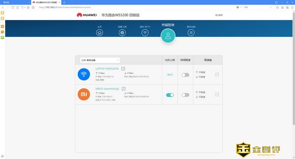Enable speed limit for LAPTOP-049SUDTB

coord(185,74)
